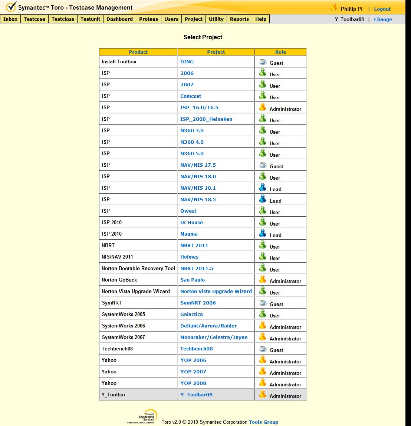The image size is (411, 426).
Task: Sort table by Product column header
Action: (x=138, y=52)
